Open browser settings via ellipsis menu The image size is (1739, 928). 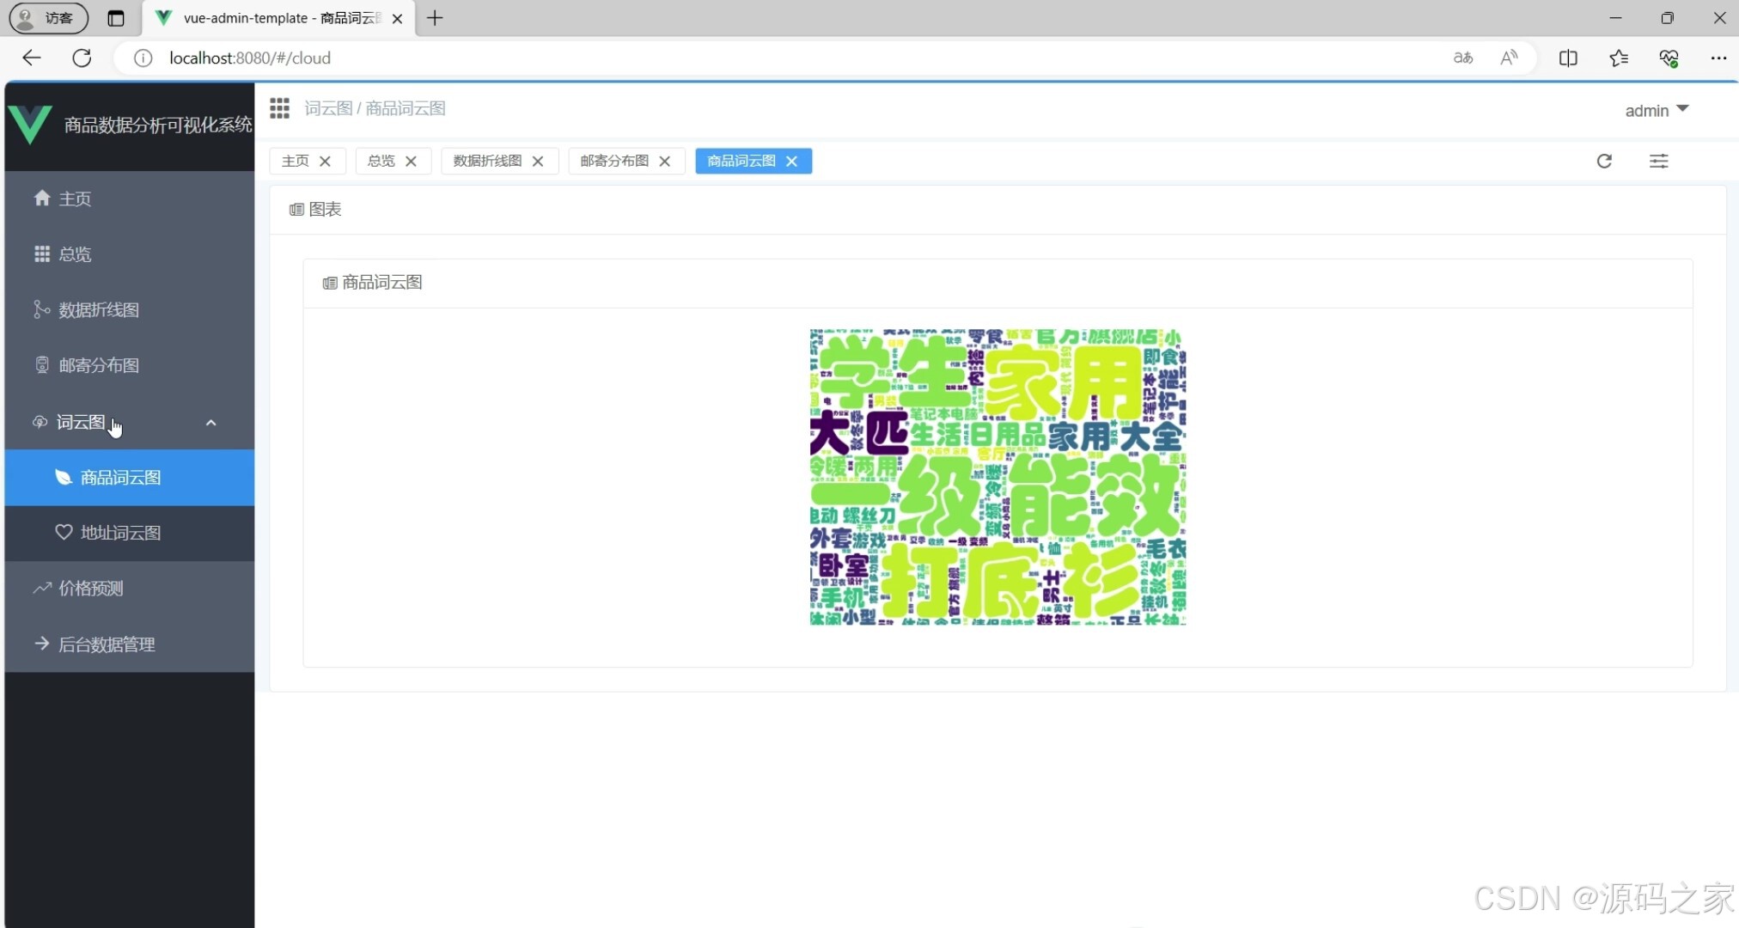(1719, 58)
